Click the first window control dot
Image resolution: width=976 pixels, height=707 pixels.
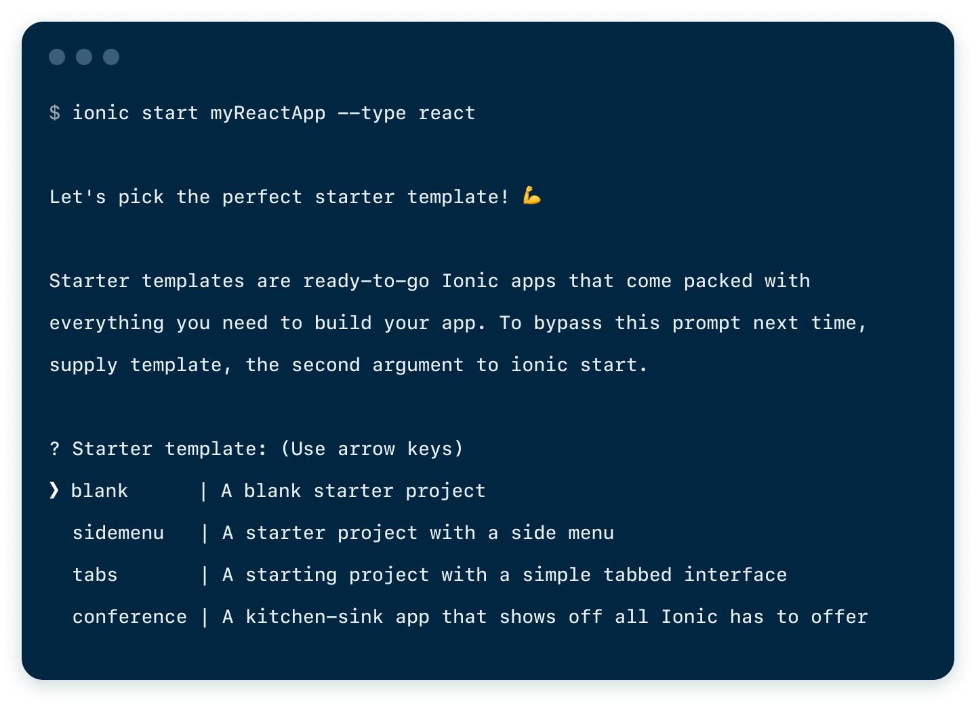point(57,57)
